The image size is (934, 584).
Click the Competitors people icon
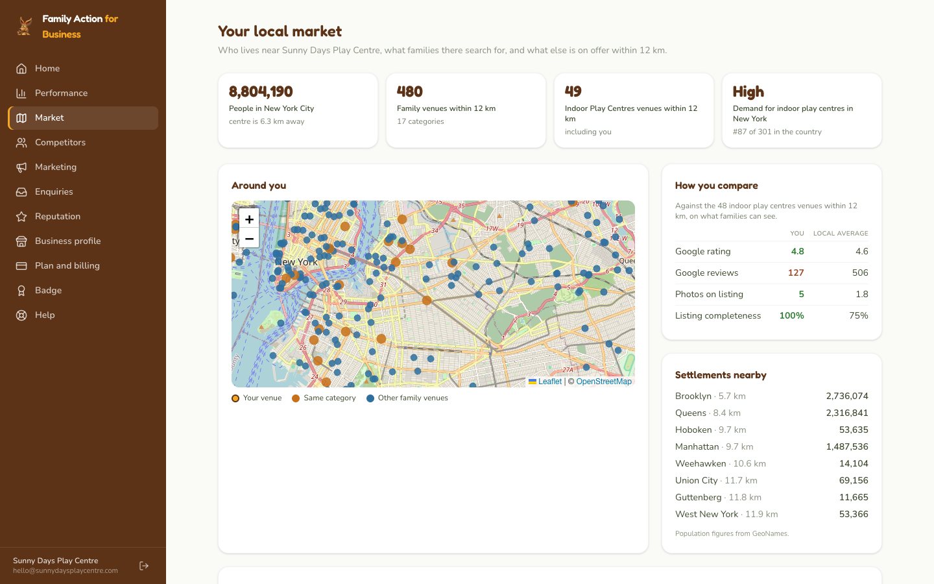21,142
